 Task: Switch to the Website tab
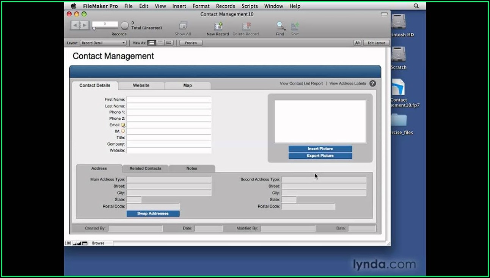pyautogui.click(x=141, y=85)
